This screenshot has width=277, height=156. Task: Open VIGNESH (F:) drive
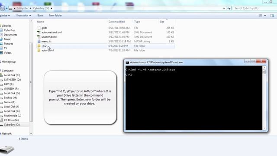coord(11,88)
